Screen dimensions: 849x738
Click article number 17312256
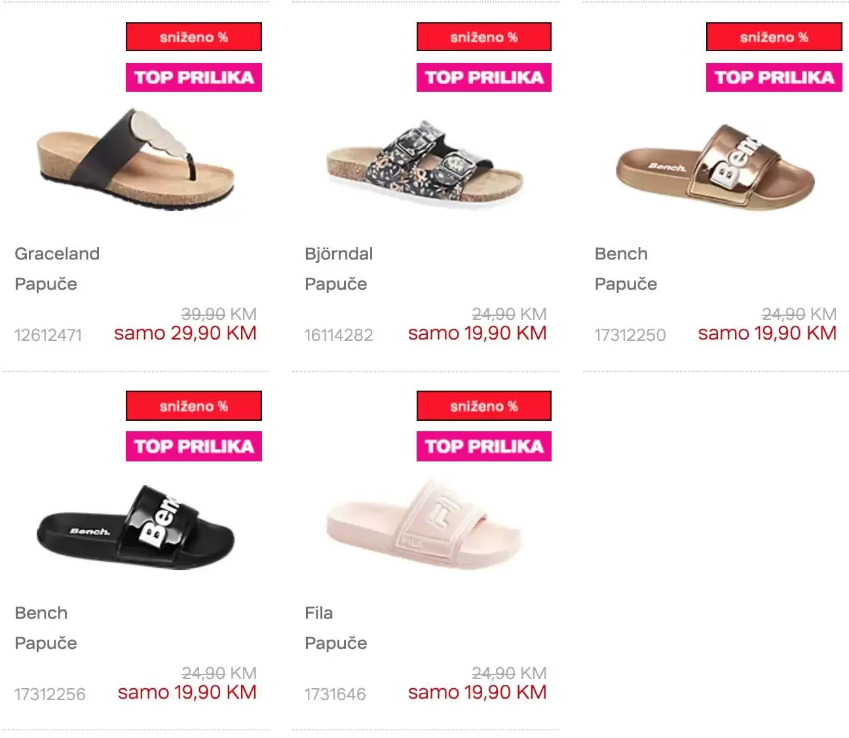point(50,694)
